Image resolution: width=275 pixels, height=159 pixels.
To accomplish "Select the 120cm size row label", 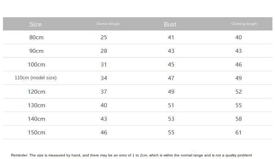I will 36,91.
